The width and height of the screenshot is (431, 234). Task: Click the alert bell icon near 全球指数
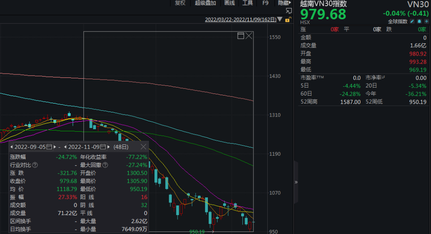419,21
